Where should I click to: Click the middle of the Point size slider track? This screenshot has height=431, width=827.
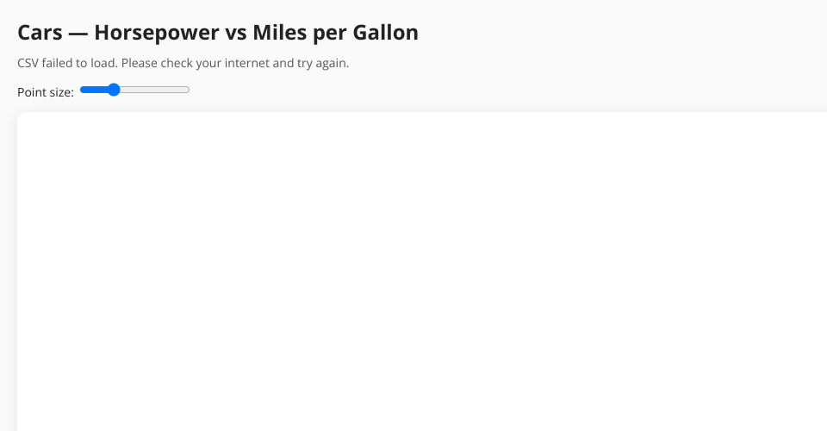(x=135, y=90)
